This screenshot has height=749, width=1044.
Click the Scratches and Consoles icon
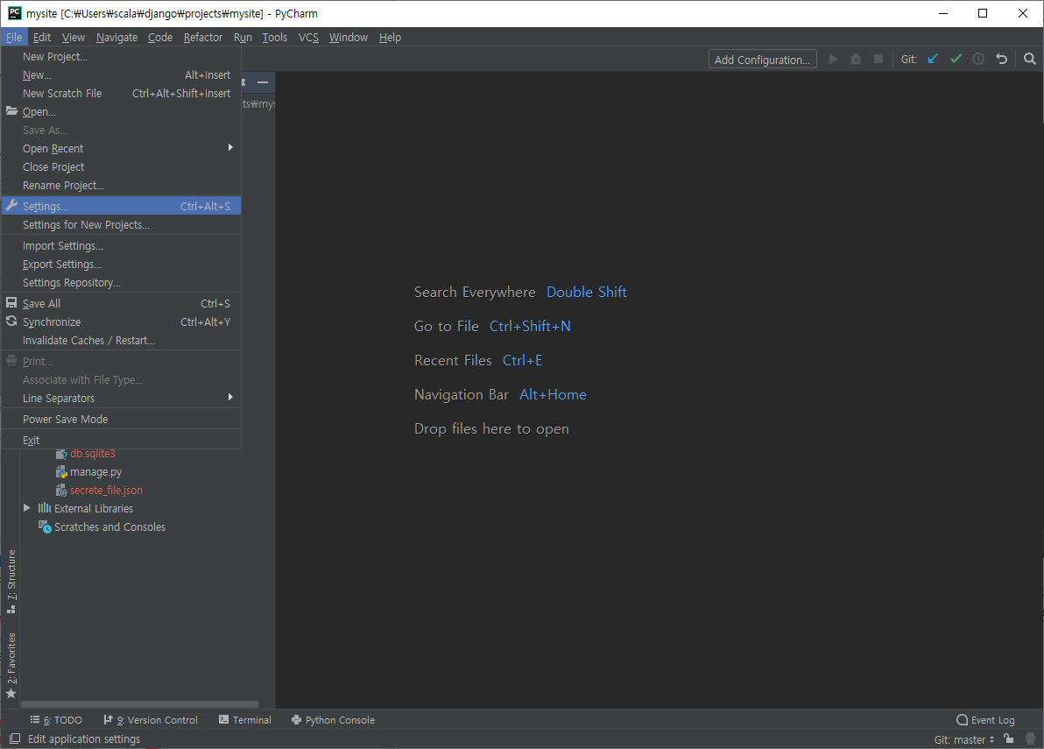click(x=45, y=526)
